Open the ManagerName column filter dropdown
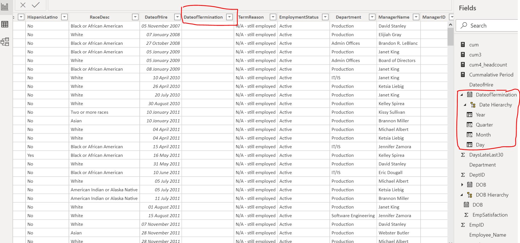The image size is (520, 243). point(416,17)
